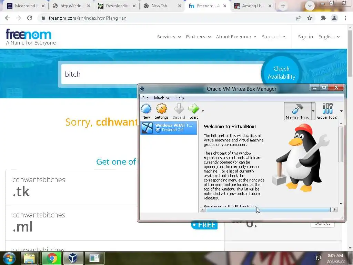Screen dimensions: 353x265
Task: Expand the Support dropdown menu
Action: (x=273, y=37)
